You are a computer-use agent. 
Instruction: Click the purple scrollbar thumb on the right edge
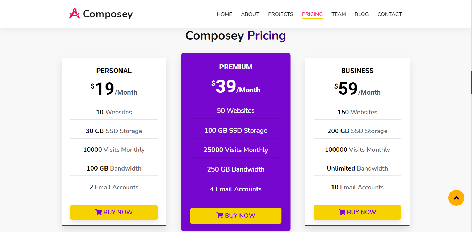click(471, 82)
